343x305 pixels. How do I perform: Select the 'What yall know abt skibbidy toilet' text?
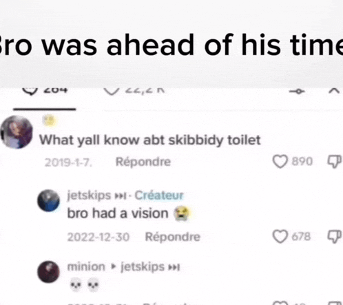click(150, 140)
